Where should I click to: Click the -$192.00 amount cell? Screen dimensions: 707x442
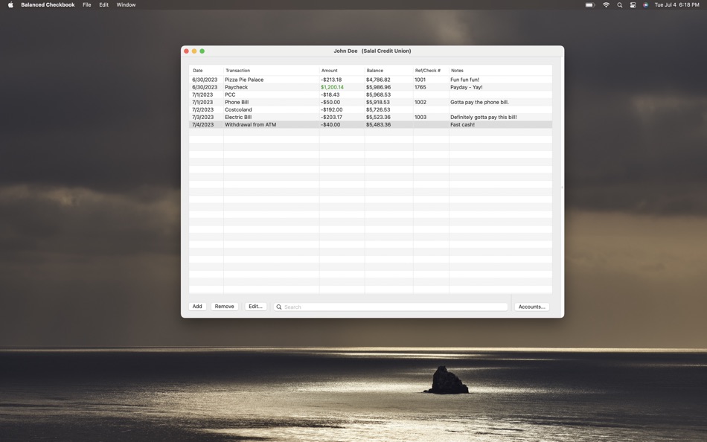pos(331,109)
